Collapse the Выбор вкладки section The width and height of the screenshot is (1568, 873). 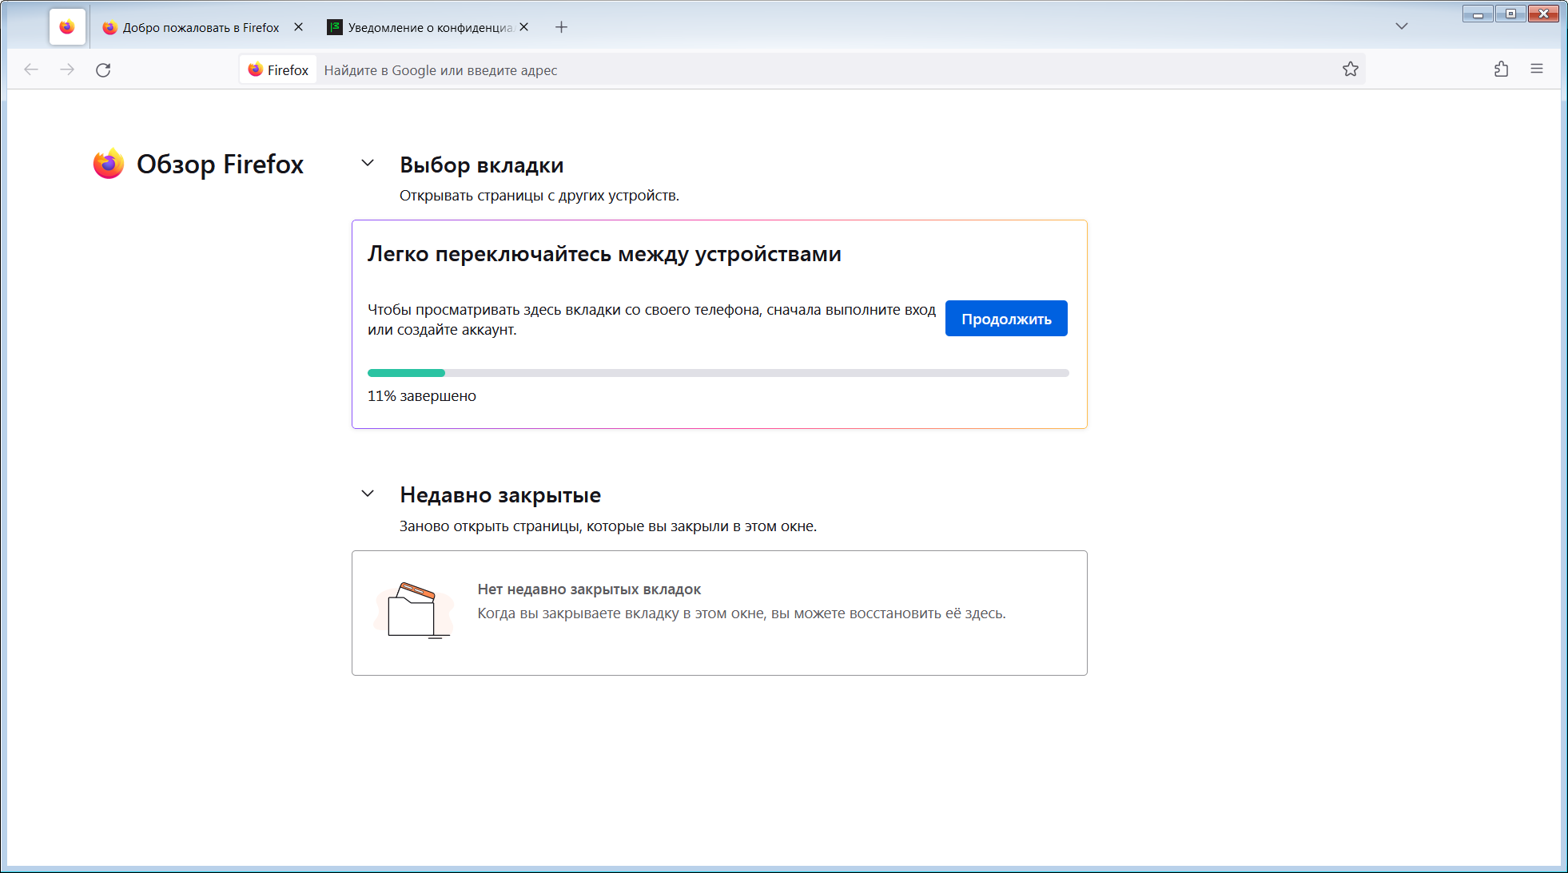tap(368, 163)
